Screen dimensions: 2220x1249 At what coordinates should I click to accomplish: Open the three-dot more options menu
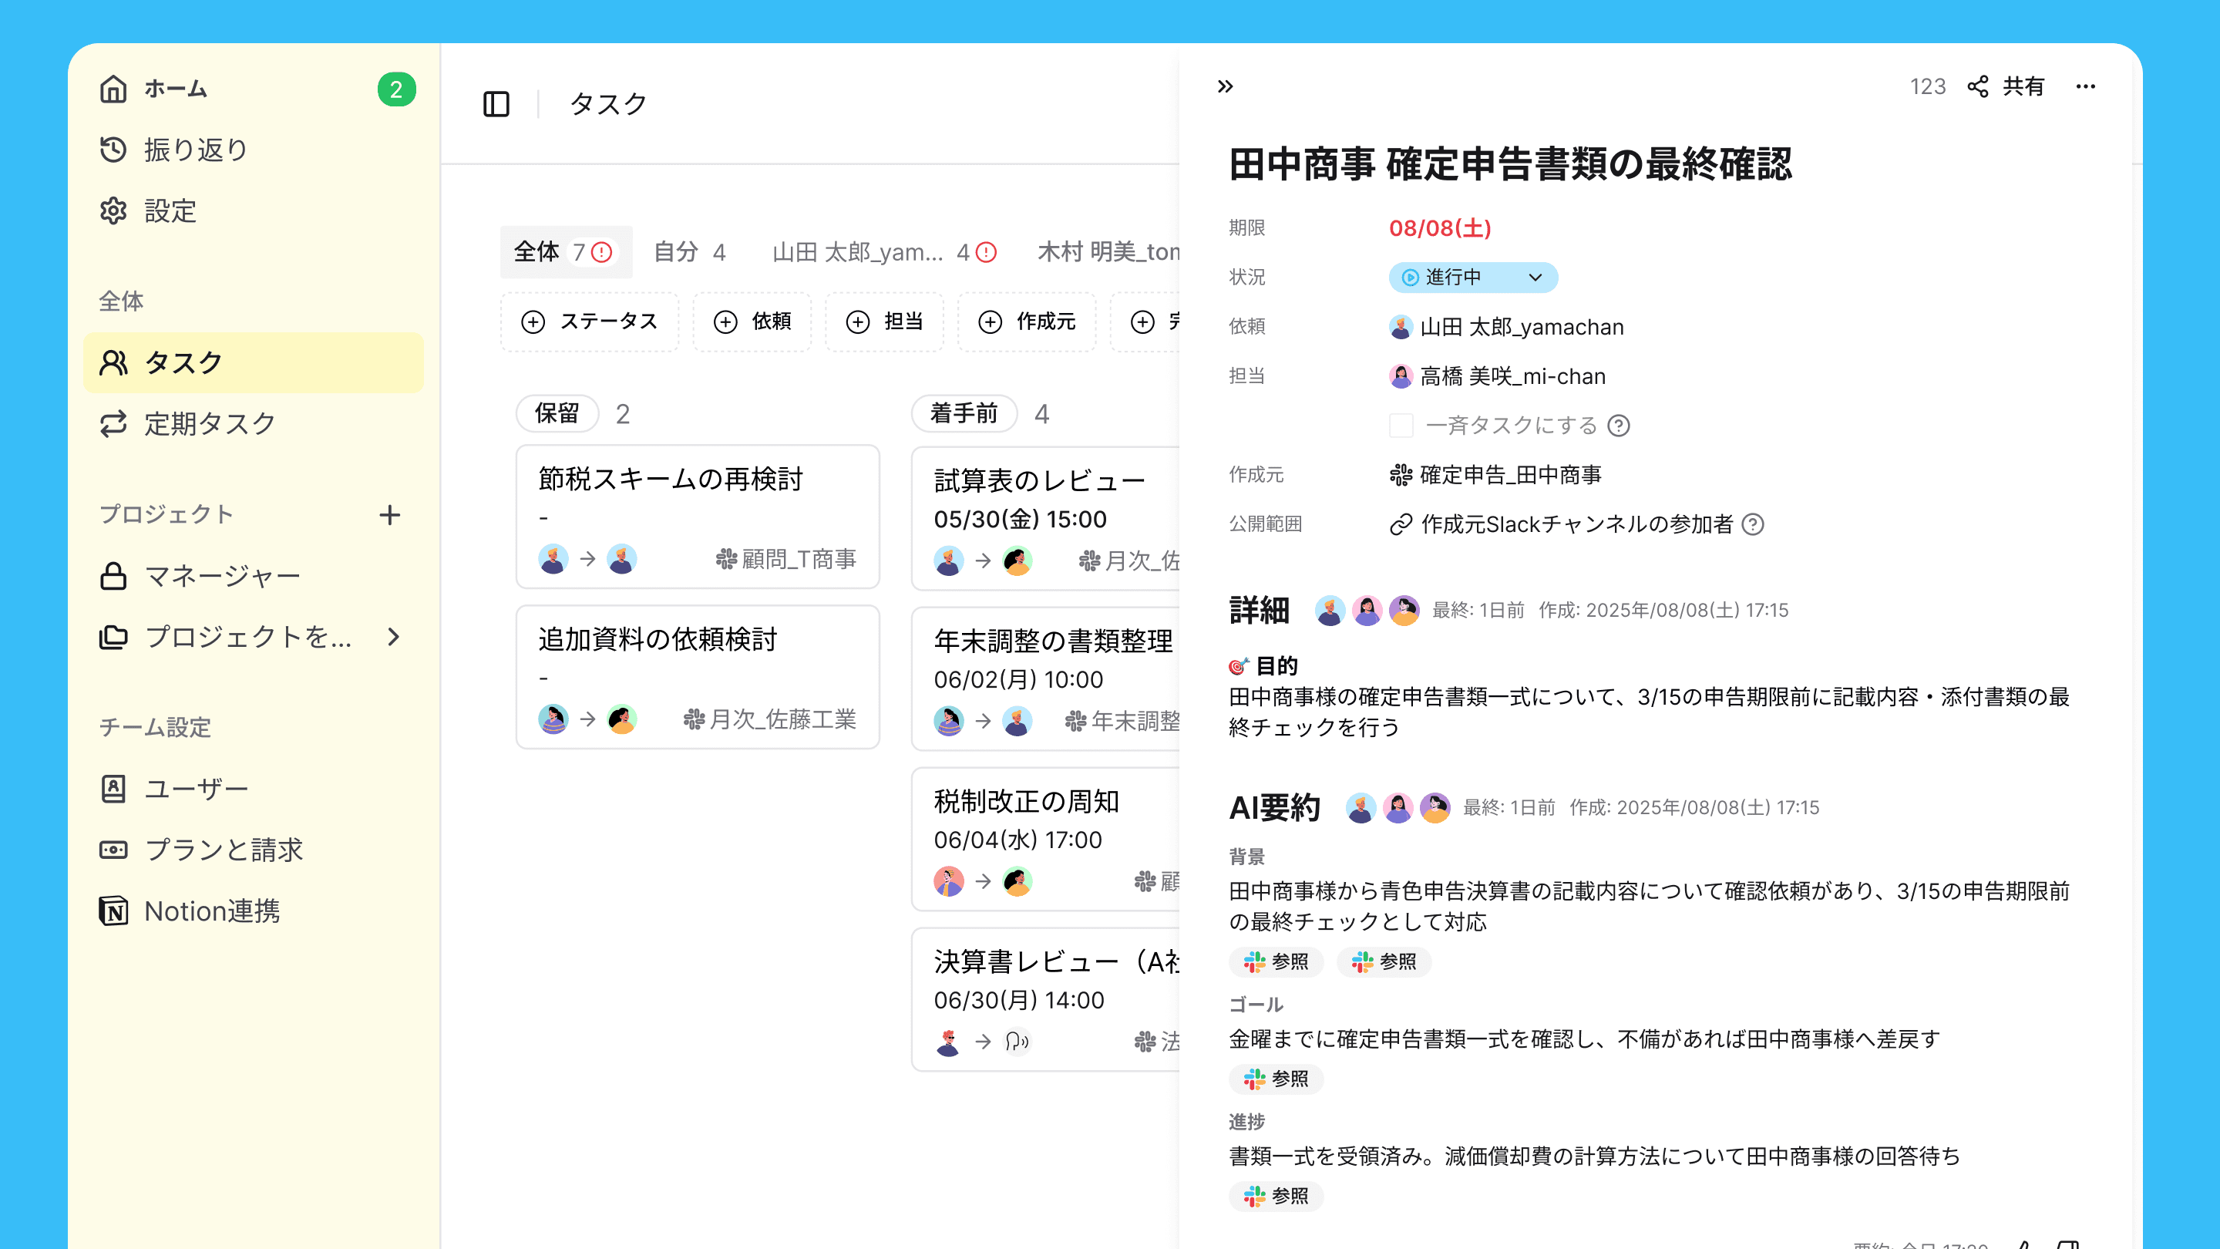click(2086, 86)
